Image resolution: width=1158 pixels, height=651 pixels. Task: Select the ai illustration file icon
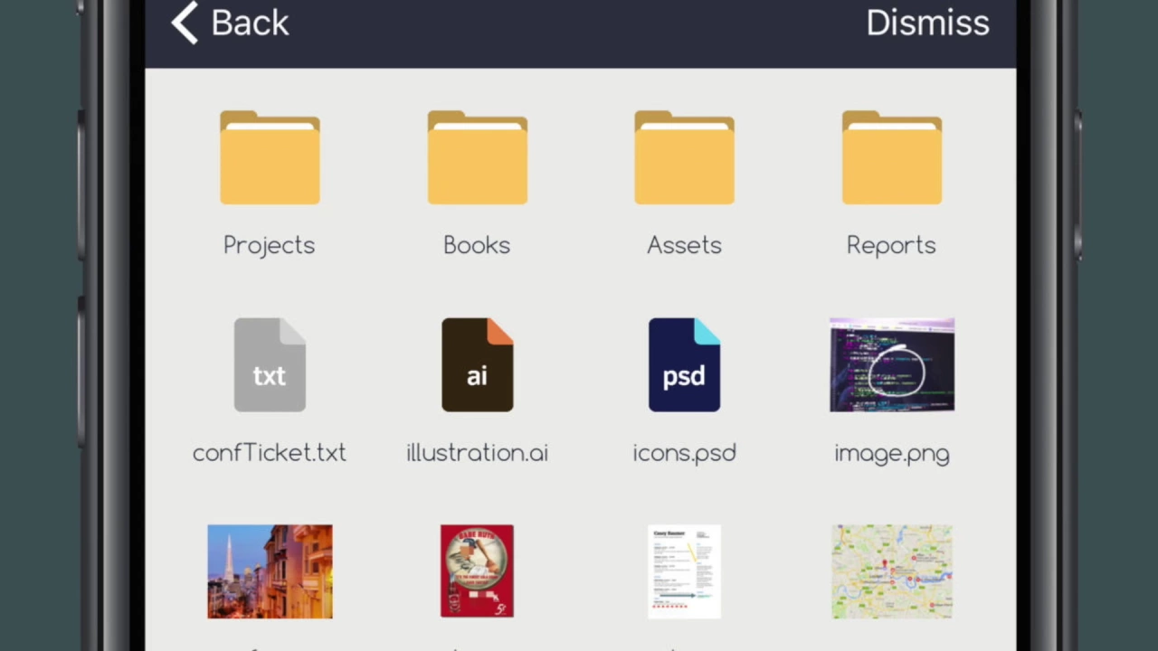tap(477, 364)
